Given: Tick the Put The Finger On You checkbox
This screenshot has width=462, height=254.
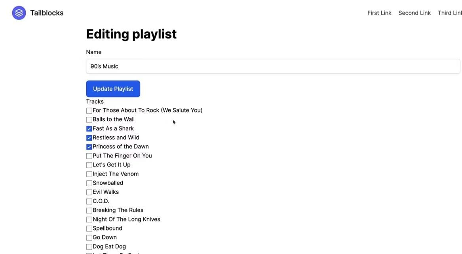Looking at the screenshot, I should (x=89, y=156).
